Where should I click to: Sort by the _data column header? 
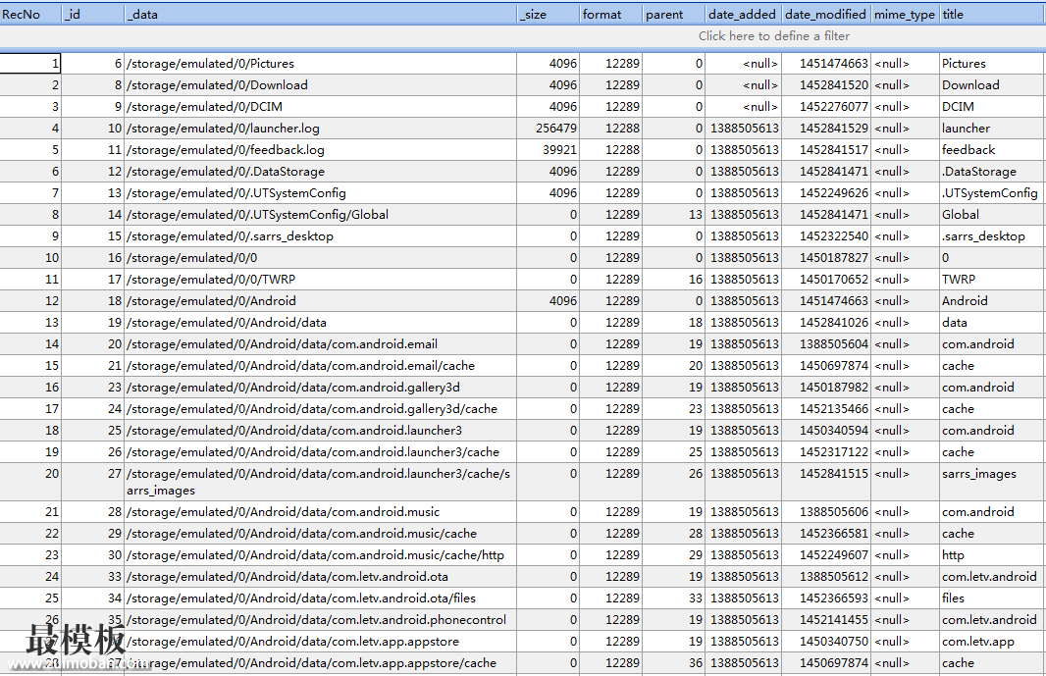click(x=321, y=14)
